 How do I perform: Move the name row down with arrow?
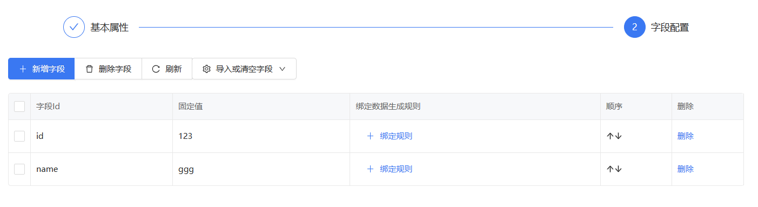tap(619, 169)
